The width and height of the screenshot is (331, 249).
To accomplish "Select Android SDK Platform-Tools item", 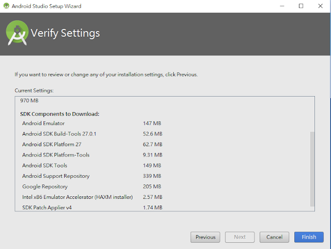I will tap(92, 155).
